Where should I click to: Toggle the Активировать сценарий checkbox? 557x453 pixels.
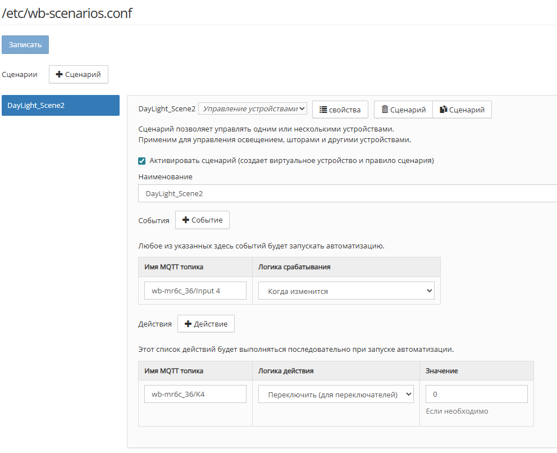coord(142,161)
